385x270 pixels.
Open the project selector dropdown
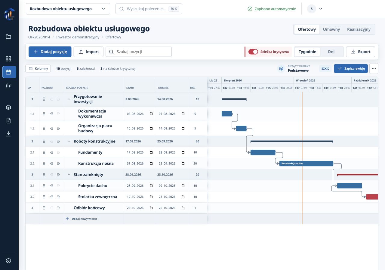[68, 9]
